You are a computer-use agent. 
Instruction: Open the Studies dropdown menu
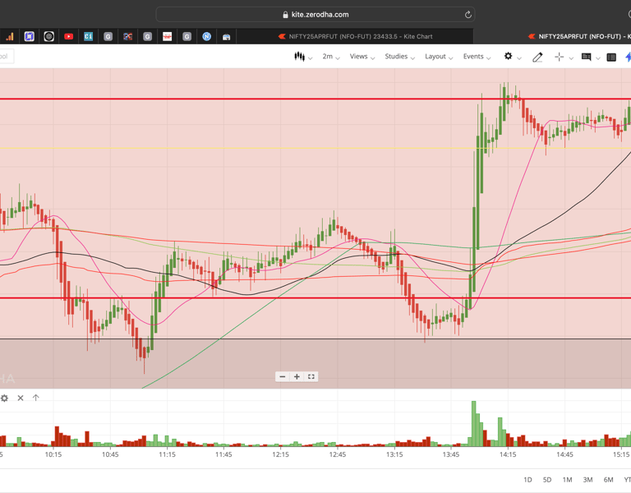click(x=399, y=57)
